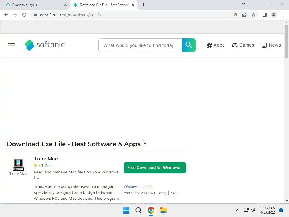
Task: Open the TransMac app title link
Action: (46, 159)
